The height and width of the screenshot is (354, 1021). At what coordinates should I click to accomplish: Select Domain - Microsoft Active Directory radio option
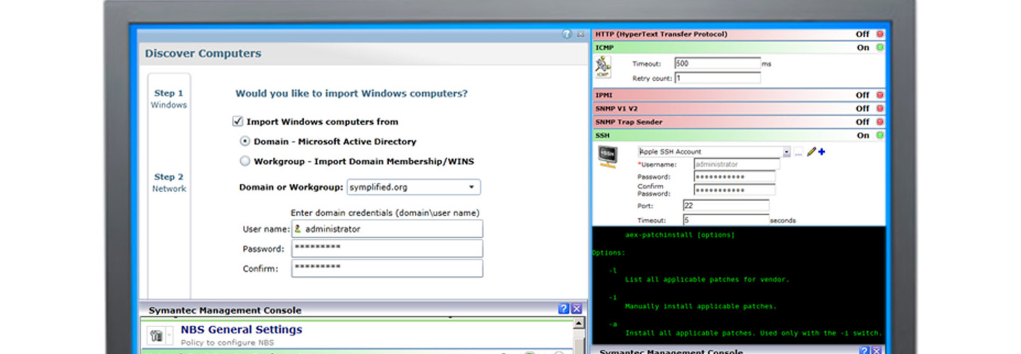pos(245,141)
